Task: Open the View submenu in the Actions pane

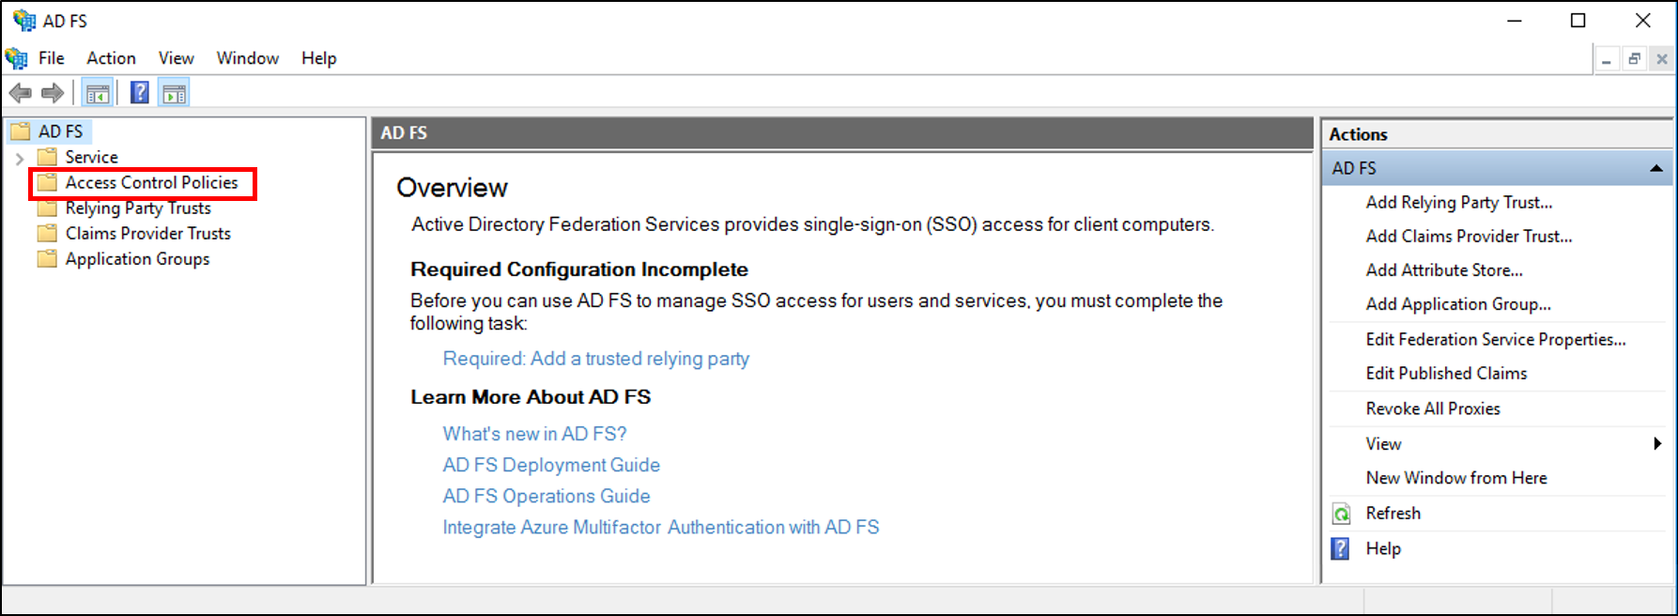Action: (x=1382, y=443)
